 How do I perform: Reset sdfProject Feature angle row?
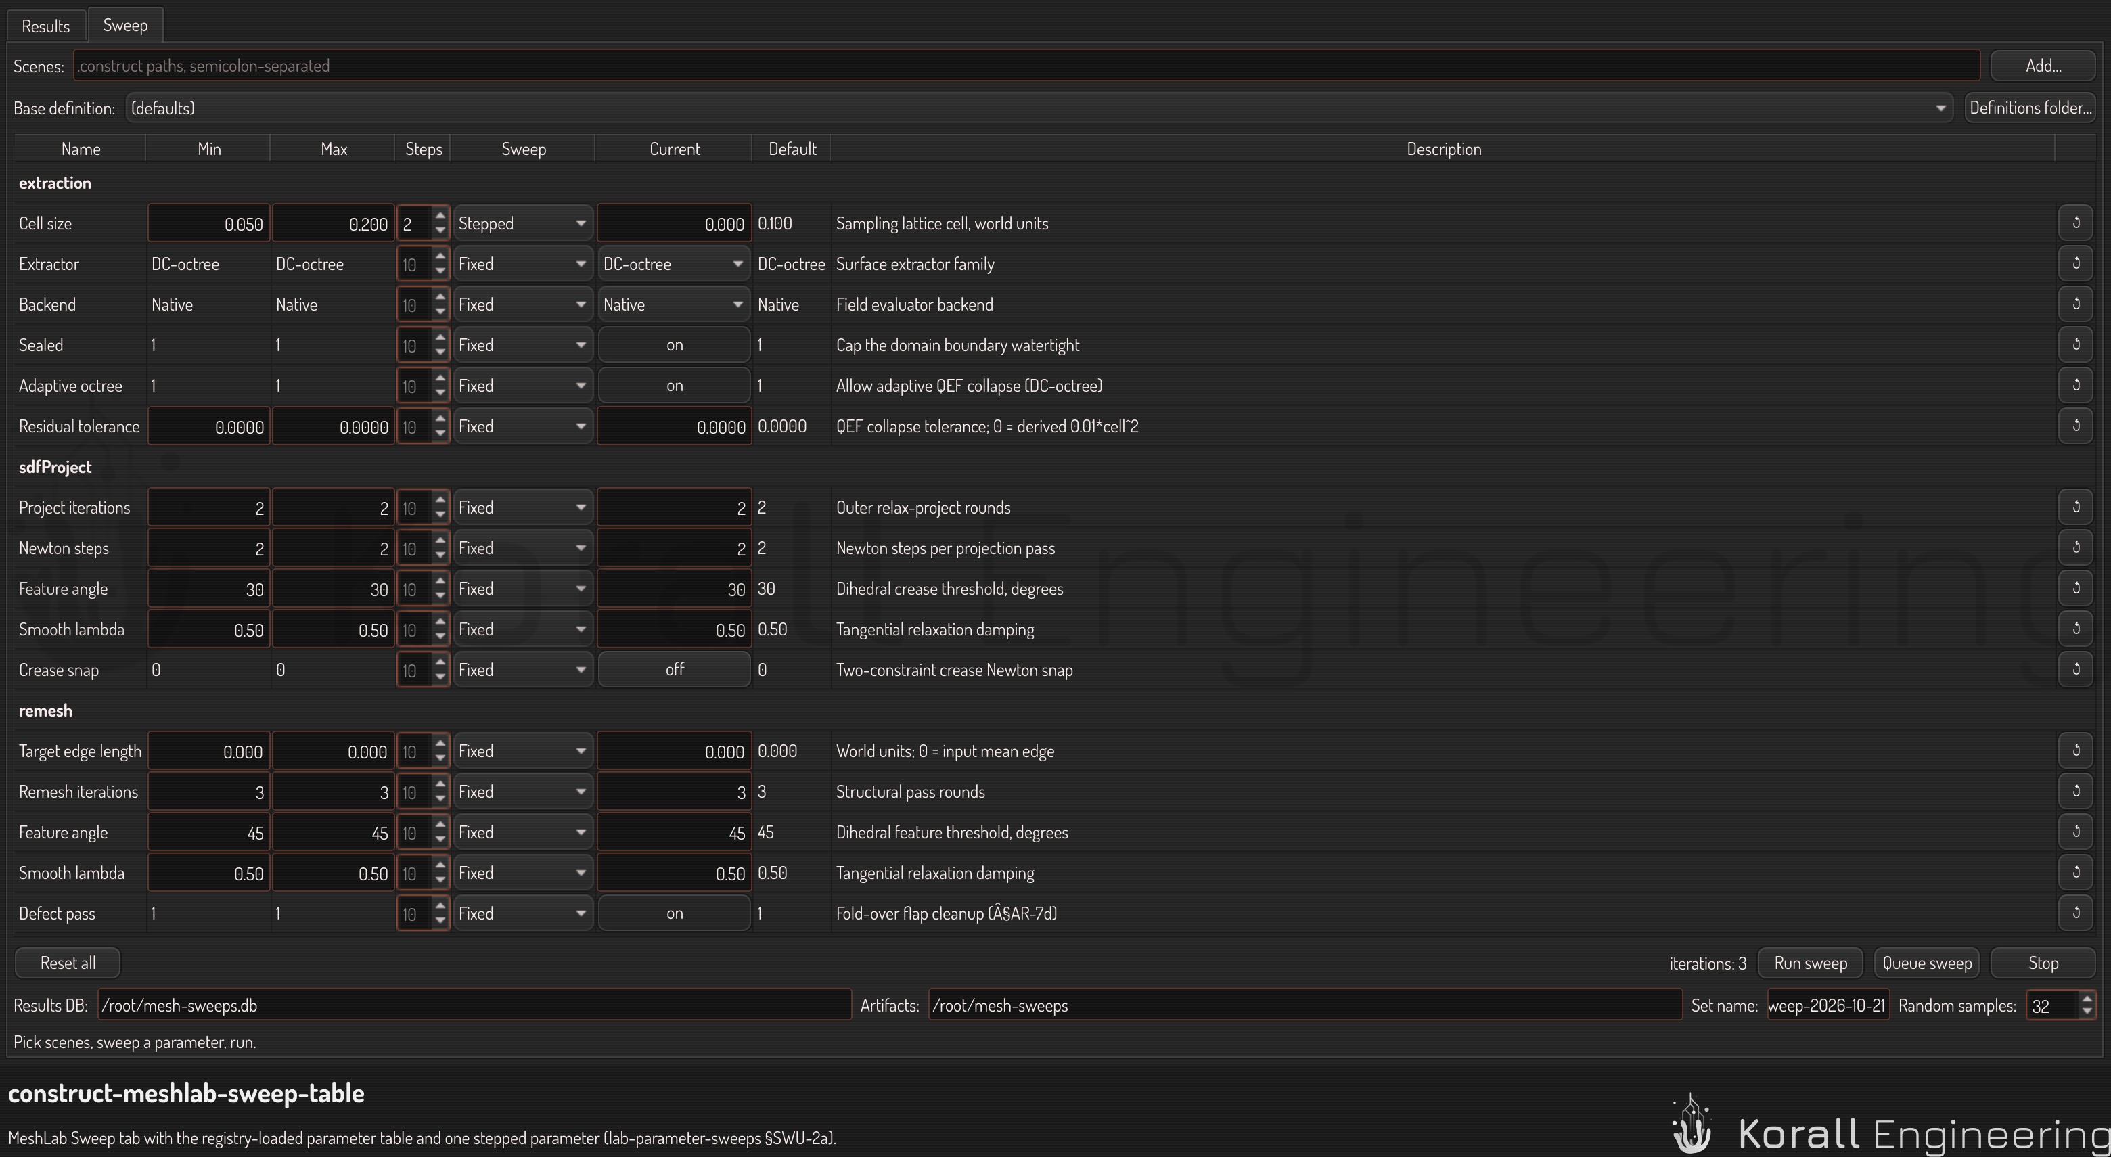(2076, 589)
